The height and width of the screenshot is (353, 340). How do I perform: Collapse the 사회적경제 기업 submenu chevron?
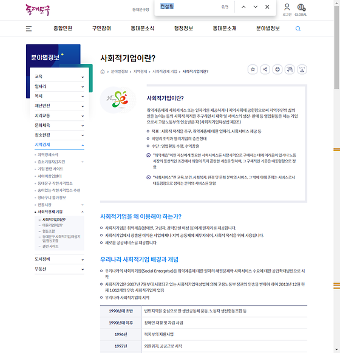(x=83, y=212)
